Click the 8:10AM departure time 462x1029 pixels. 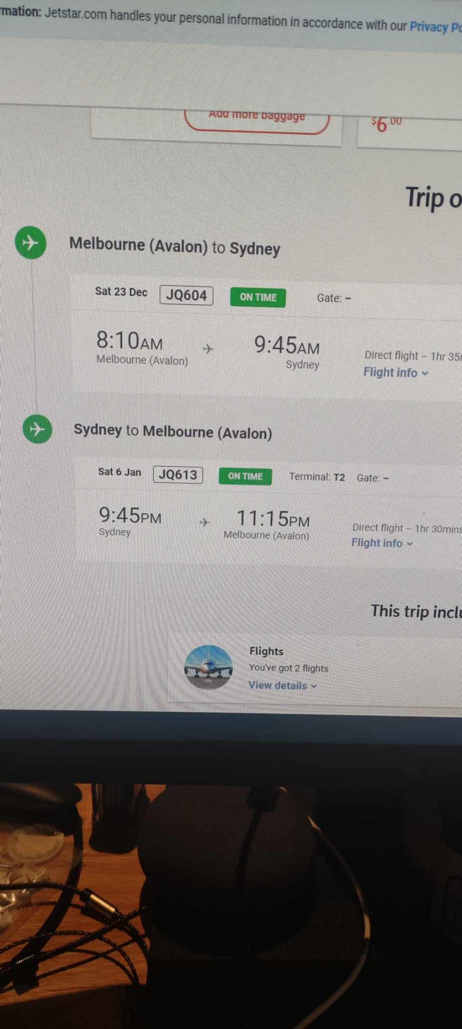pos(130,341)
